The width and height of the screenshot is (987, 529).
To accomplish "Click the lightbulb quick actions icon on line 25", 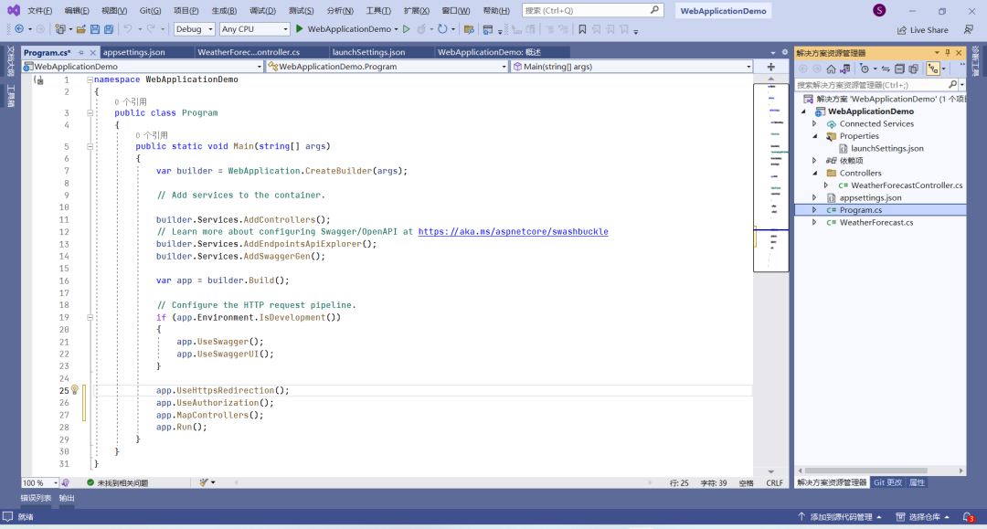I will click(x=75, y=390).
